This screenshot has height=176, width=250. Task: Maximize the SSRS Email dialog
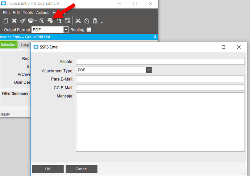(223, 47)
